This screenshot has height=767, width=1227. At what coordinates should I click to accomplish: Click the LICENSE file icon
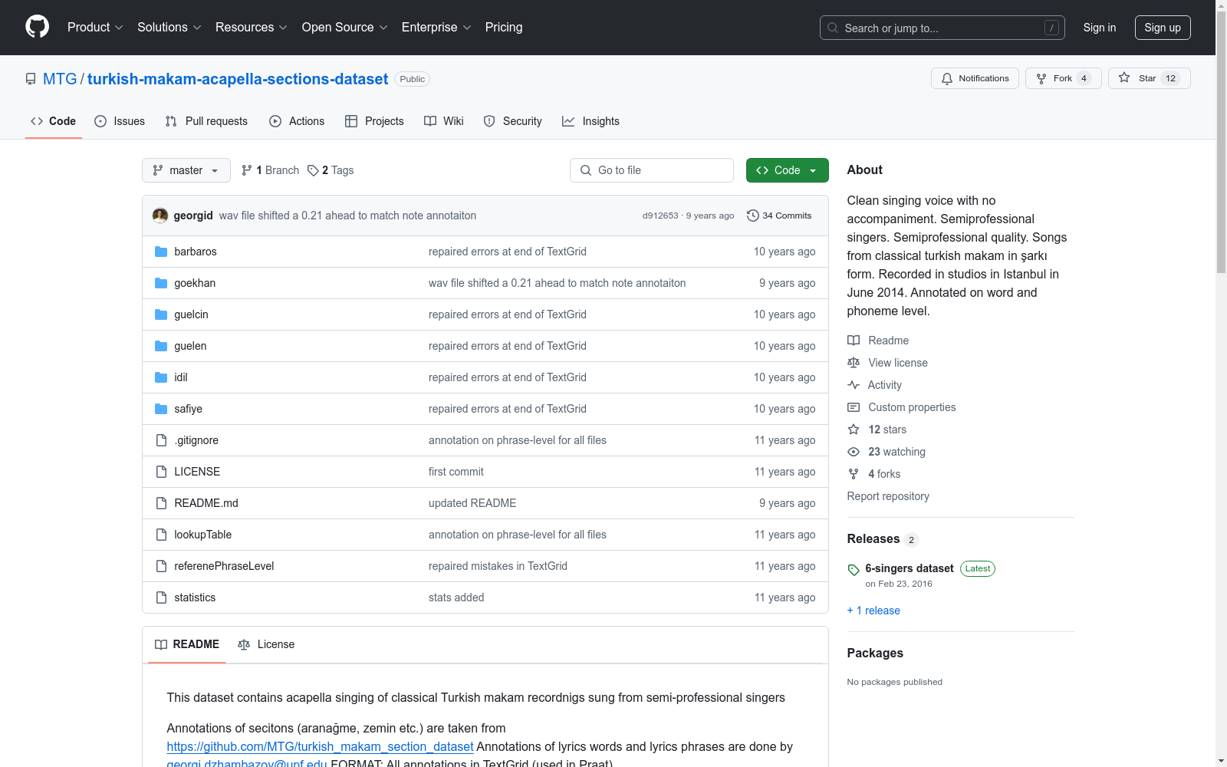click(161, 472)
